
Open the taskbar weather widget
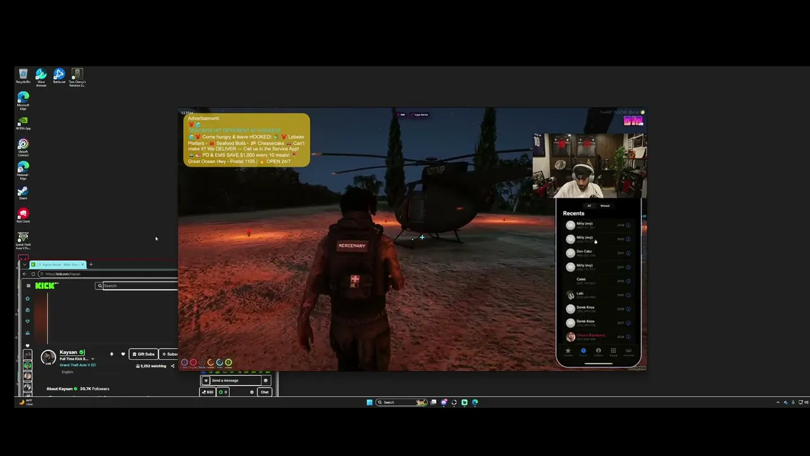[x=26, y=402]
